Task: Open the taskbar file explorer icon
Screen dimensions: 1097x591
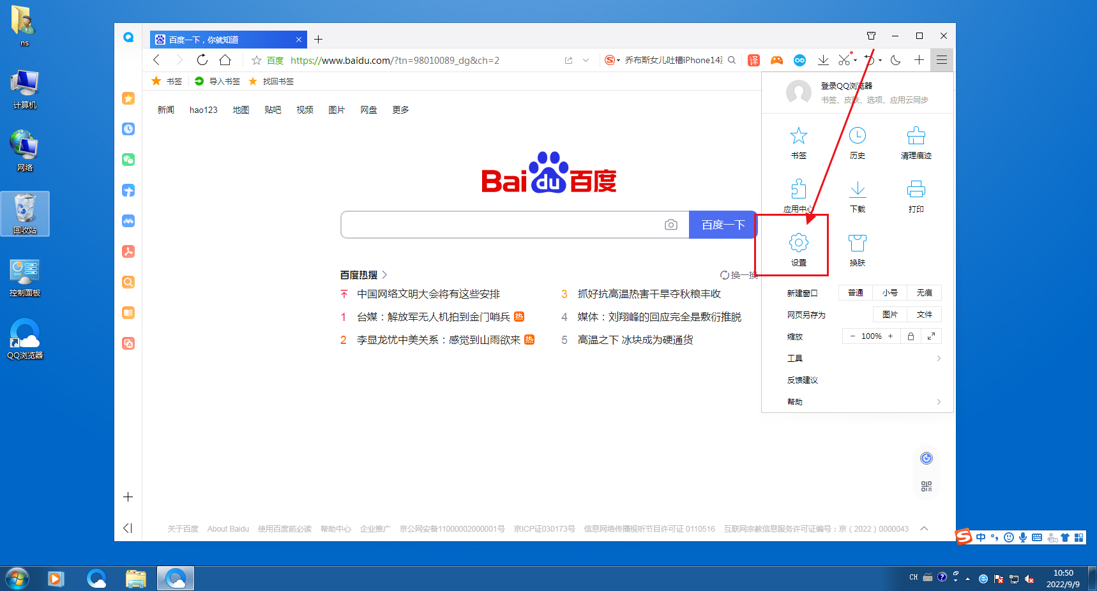Action: pyautogui.click(x=135, y=579)
